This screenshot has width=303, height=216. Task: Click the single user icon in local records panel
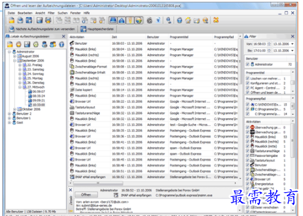pyautogui.click(x=44, y=44)
